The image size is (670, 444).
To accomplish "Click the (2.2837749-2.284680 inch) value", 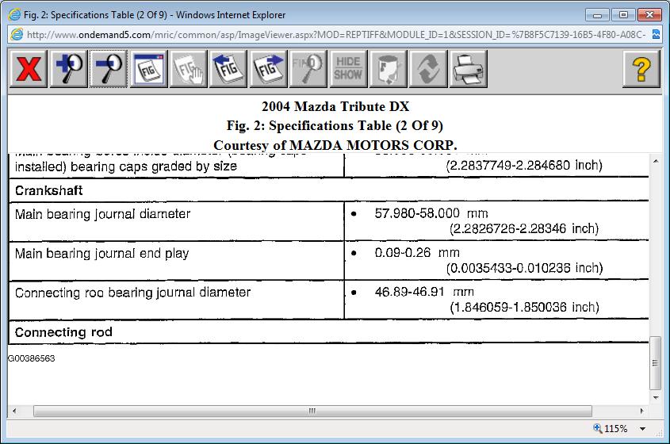I will pos(524,166).
